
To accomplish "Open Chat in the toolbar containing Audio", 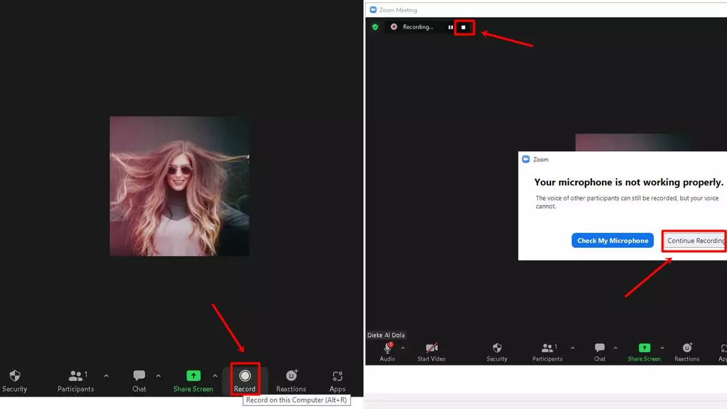I will 600,351.
